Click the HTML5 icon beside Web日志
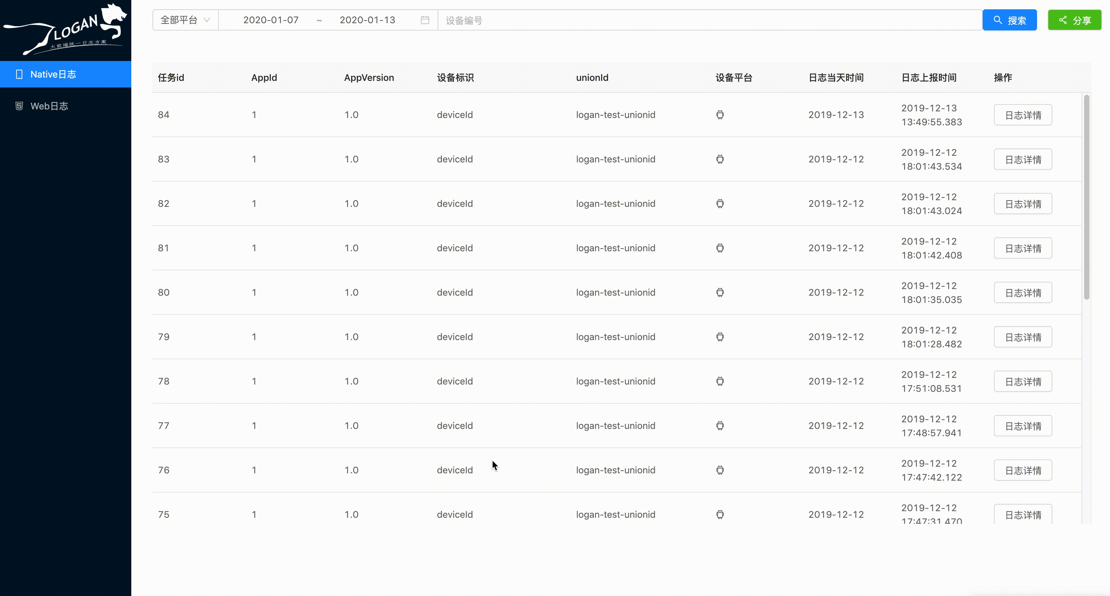Image resolution: width=1110 pixels, height=596 pixels. pos(19,106)
